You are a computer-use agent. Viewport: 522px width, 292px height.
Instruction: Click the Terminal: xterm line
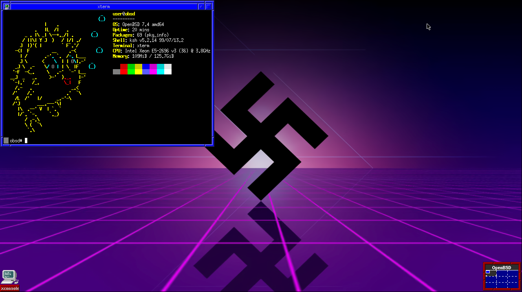pyautogui.click(x=131, y=46)
